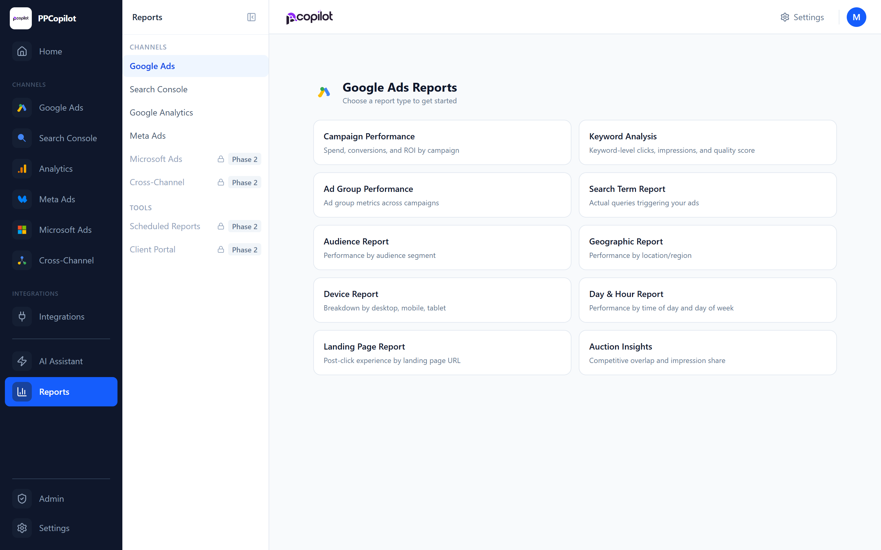This screenshot has width=881, height=550.
Task: Select the Reports chart icon
Action: point(22,392)
